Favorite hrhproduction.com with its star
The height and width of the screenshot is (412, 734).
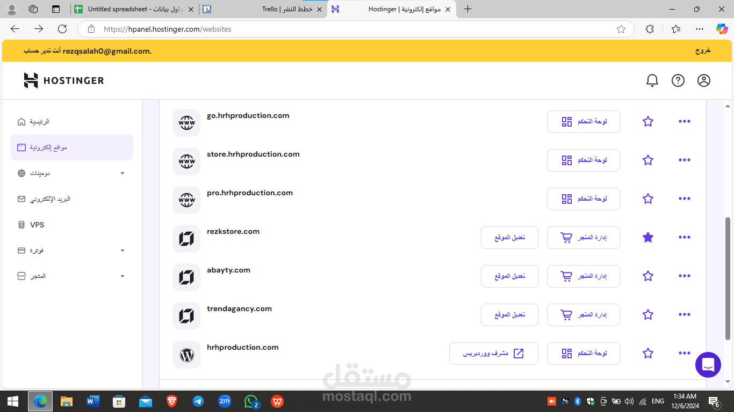pyautogui.click(x=648, y=354)
